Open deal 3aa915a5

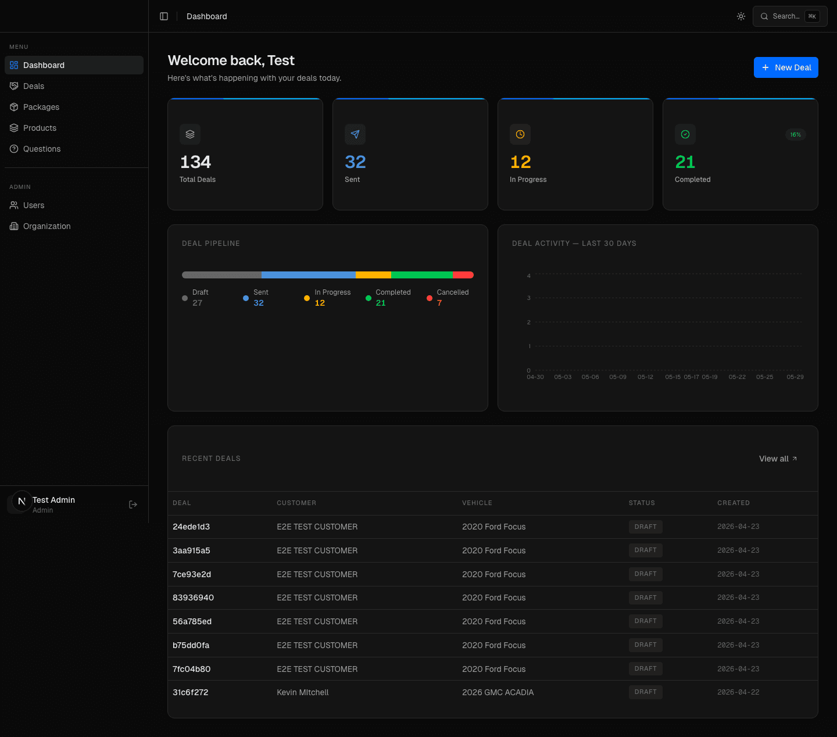[x=191, y=550]
